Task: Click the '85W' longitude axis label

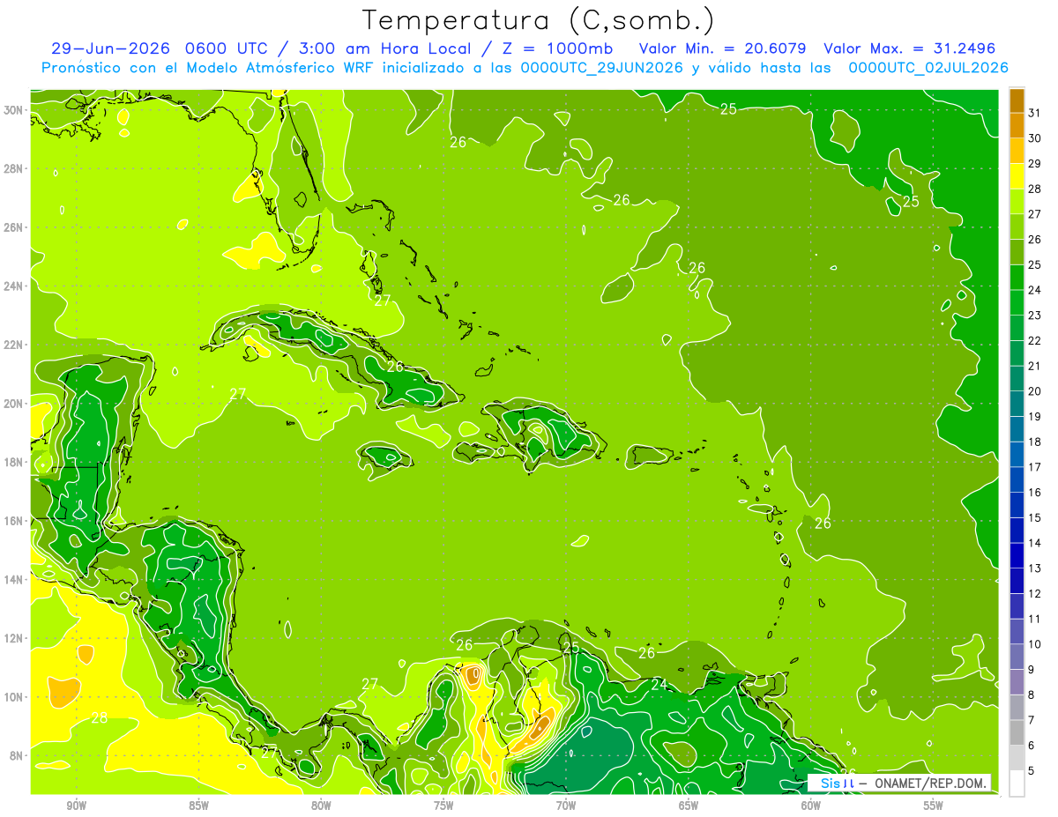Action: pos(198,806)
